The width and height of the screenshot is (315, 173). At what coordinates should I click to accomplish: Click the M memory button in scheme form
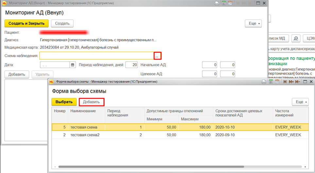pos(285,82)
